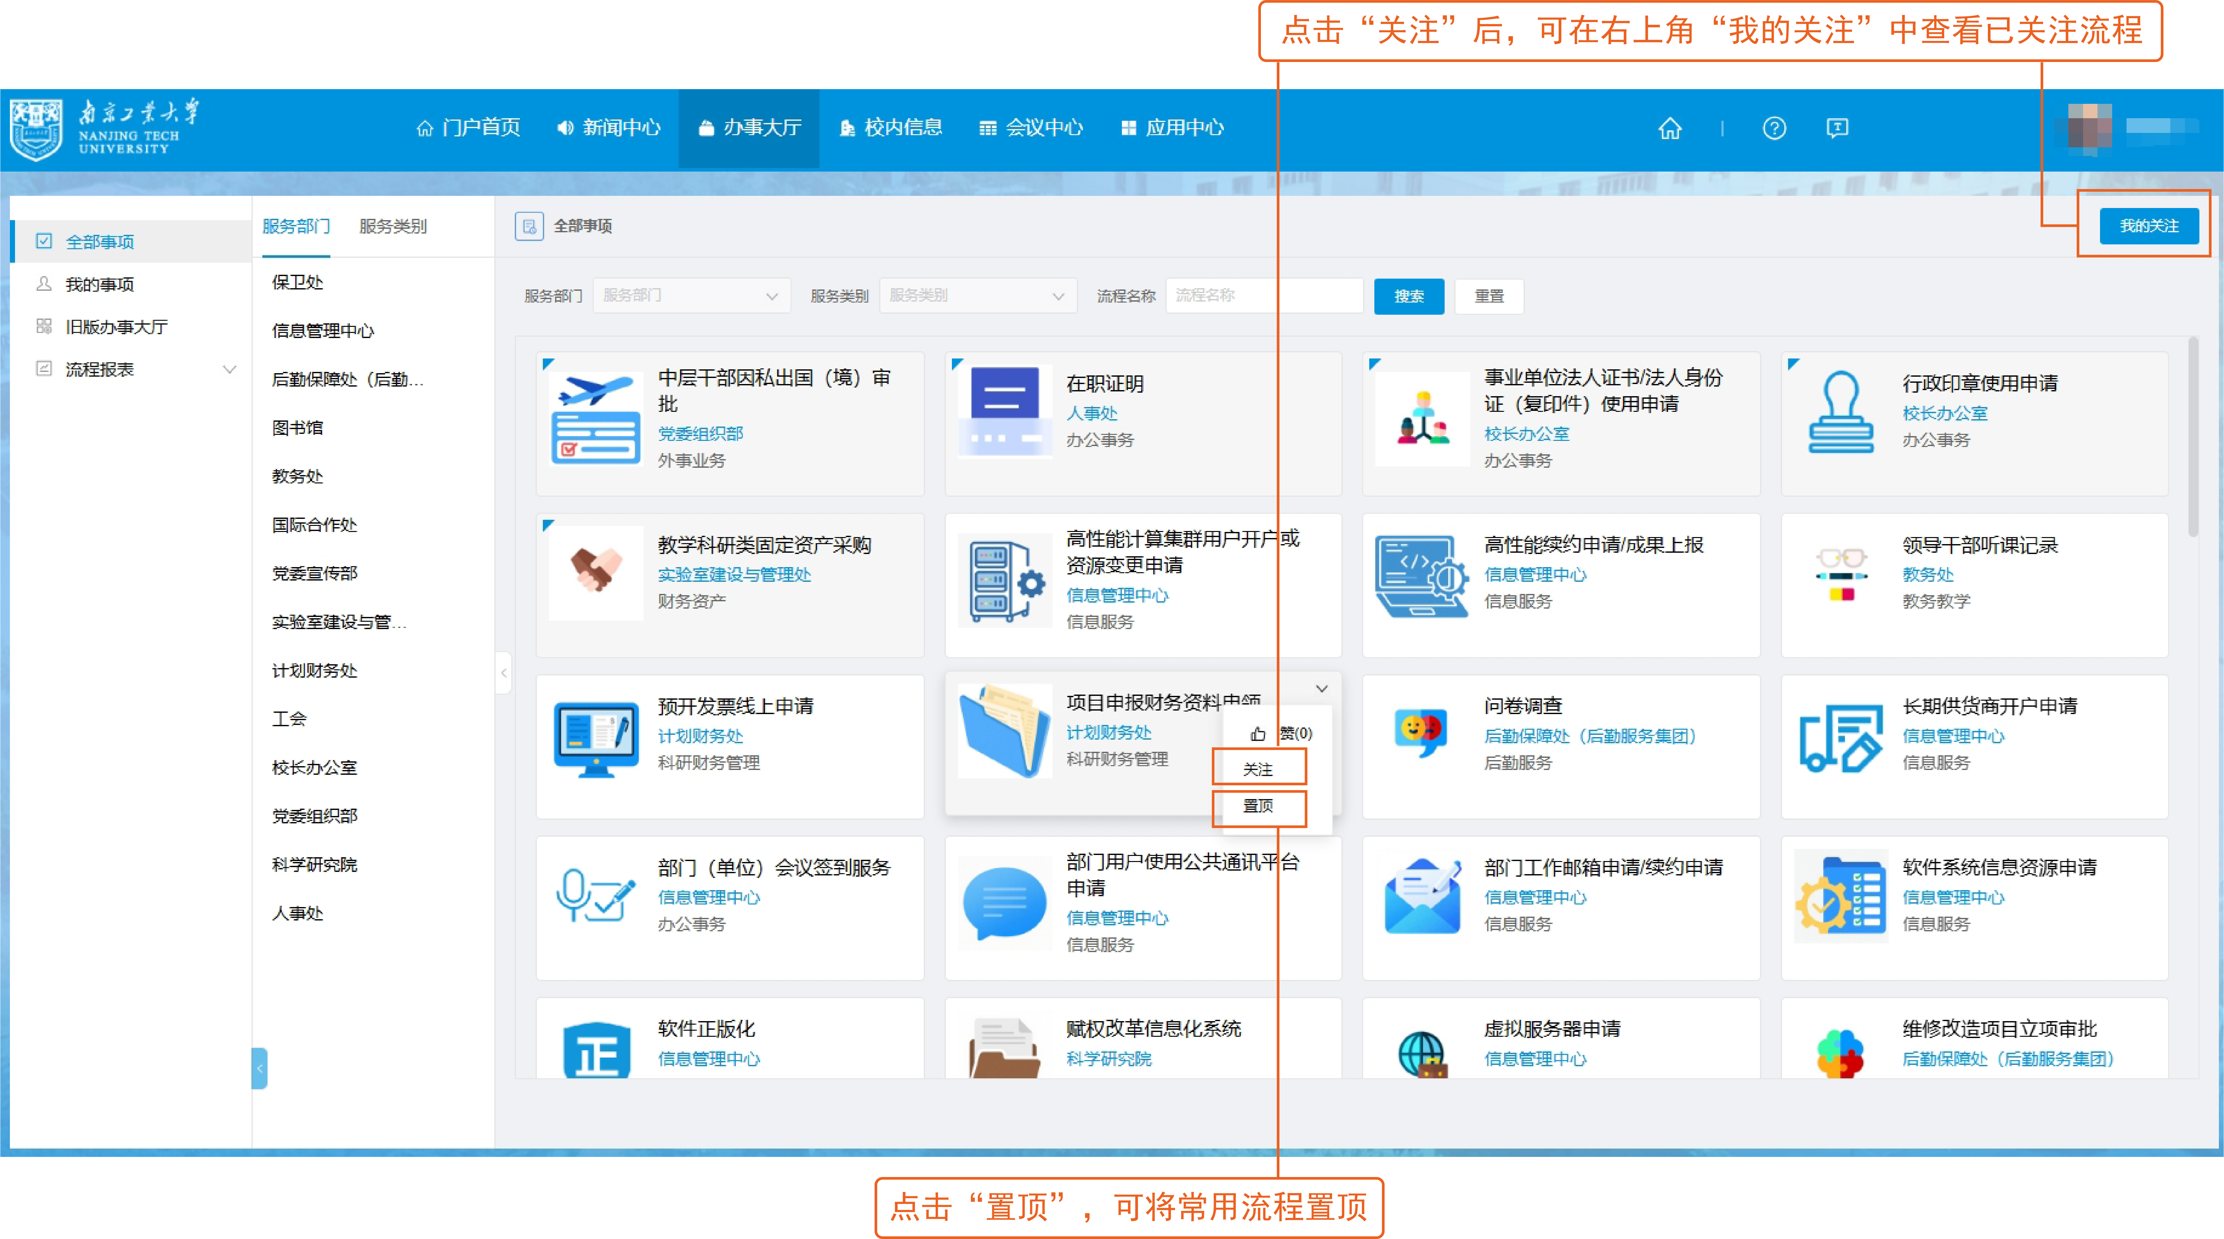Open 校内信息 in the top navigation

pyautogui.click(x=891, y=128)
